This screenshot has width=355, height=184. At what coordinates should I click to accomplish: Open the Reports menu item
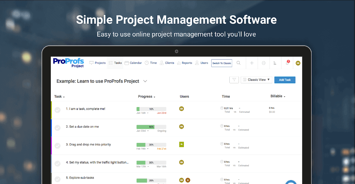pos(184,63)
